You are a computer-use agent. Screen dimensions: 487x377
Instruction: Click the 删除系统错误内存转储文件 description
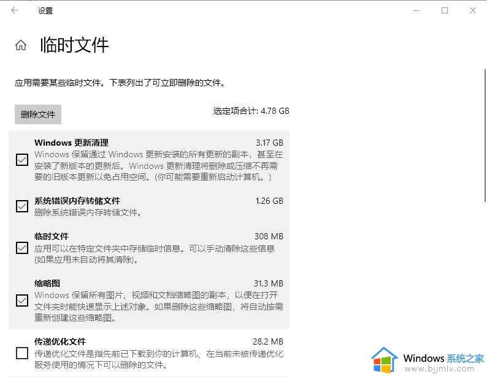pyautogui.click(x=88, y=213)
